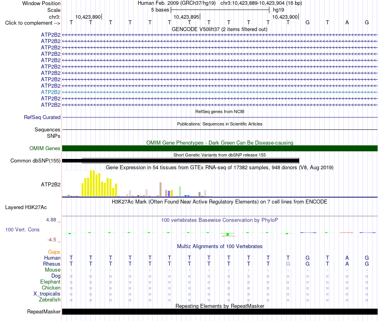The width and height of the screenshot is (378, 321).
Task: Open the RefSeq Curated track label
Action: 42,117
